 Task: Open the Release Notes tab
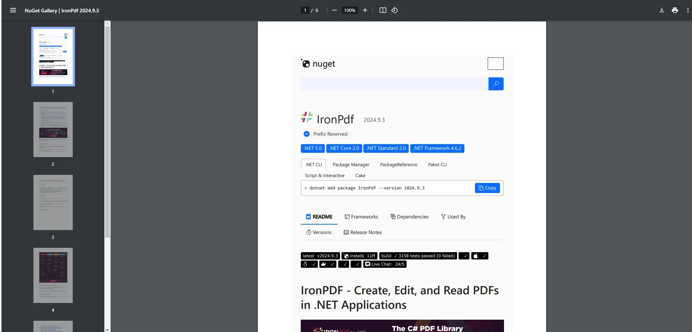363,232
